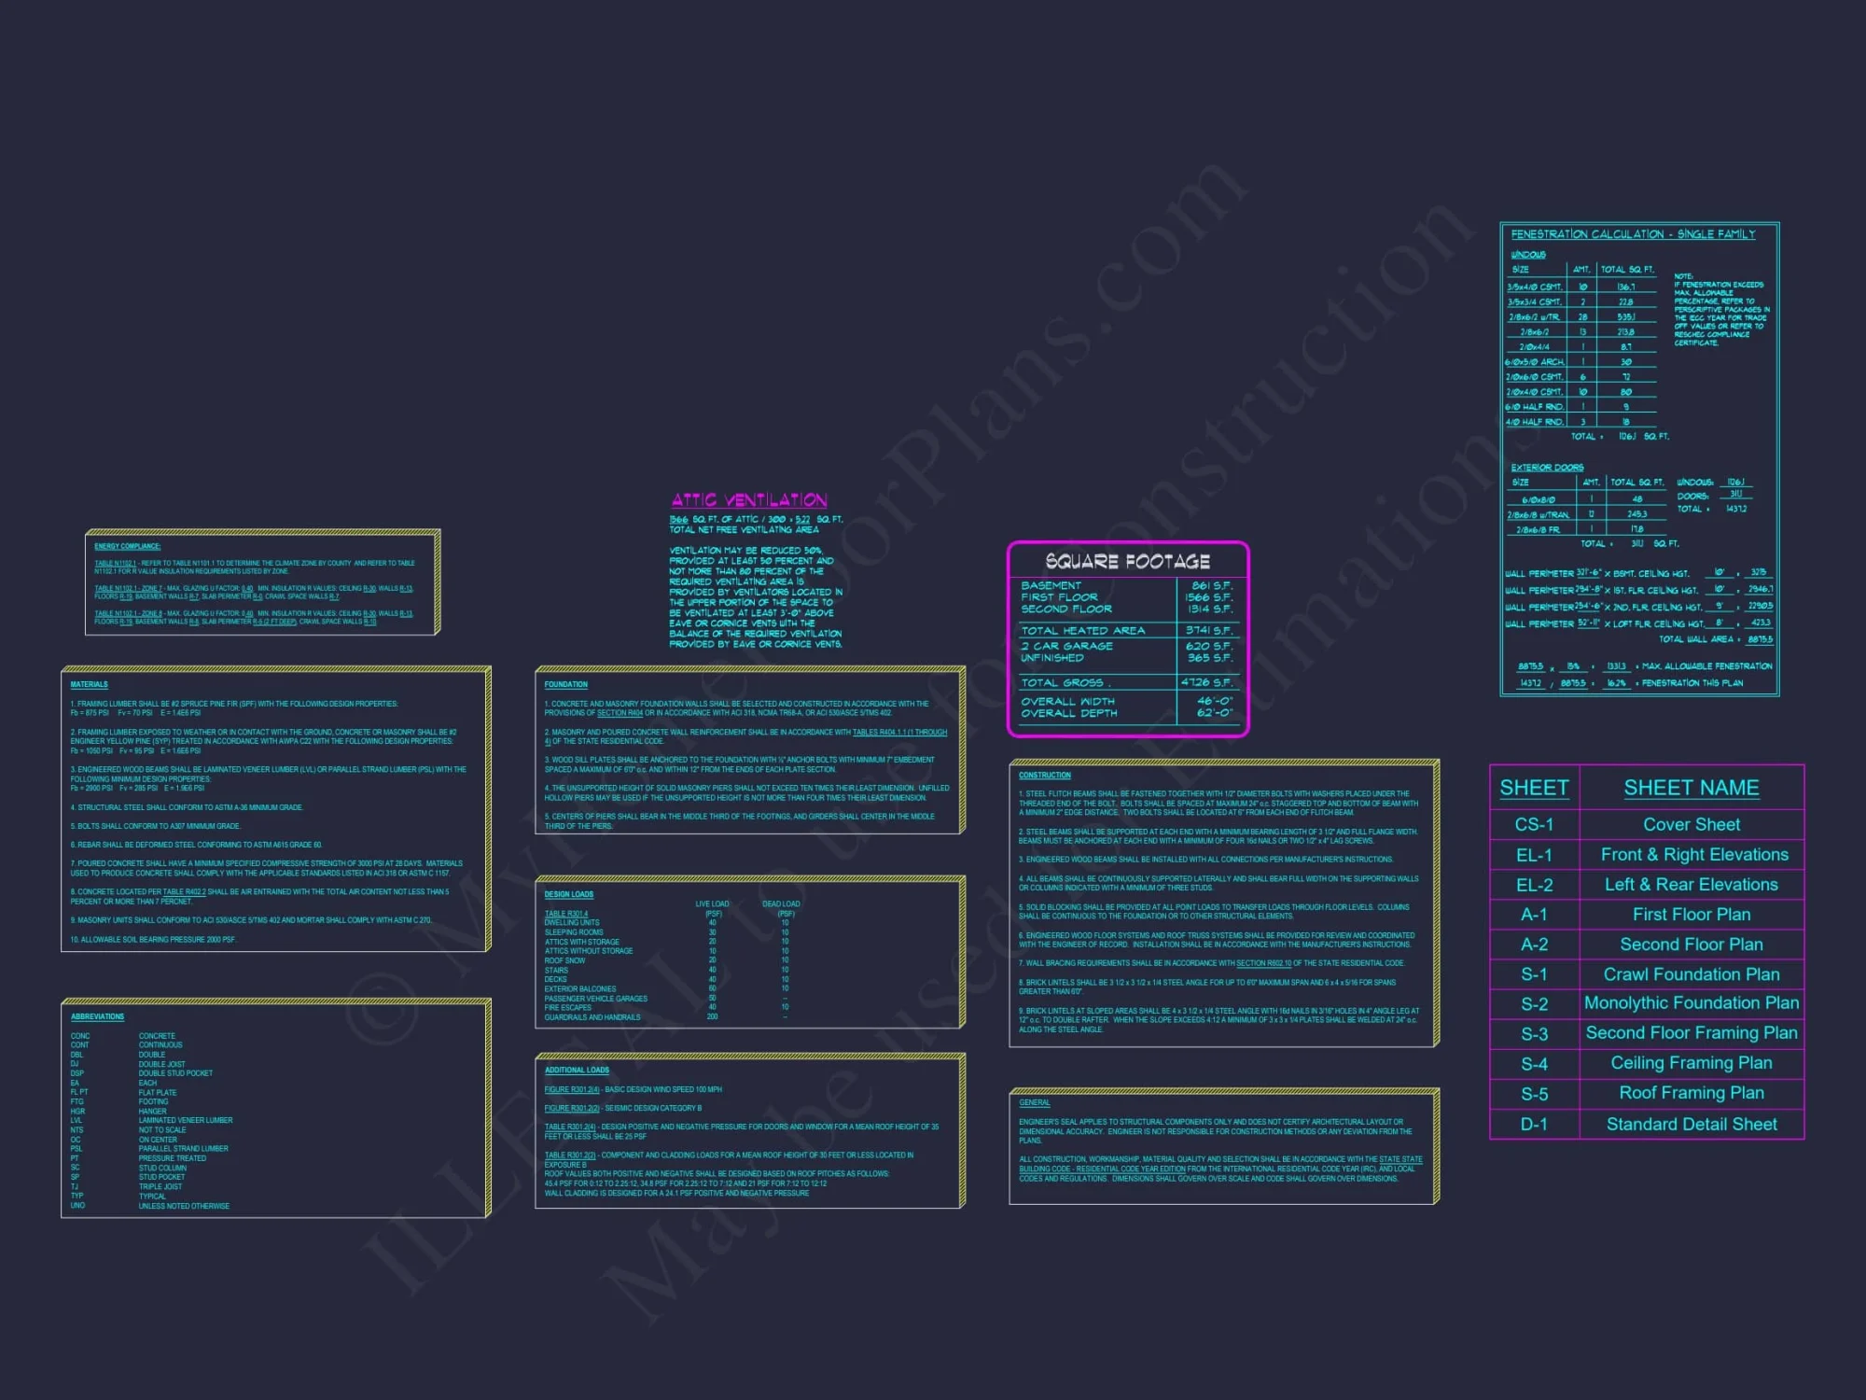Select the DESIGN LOADS heading
This screenshot has width=1866, height=1400.
point(568,894)
